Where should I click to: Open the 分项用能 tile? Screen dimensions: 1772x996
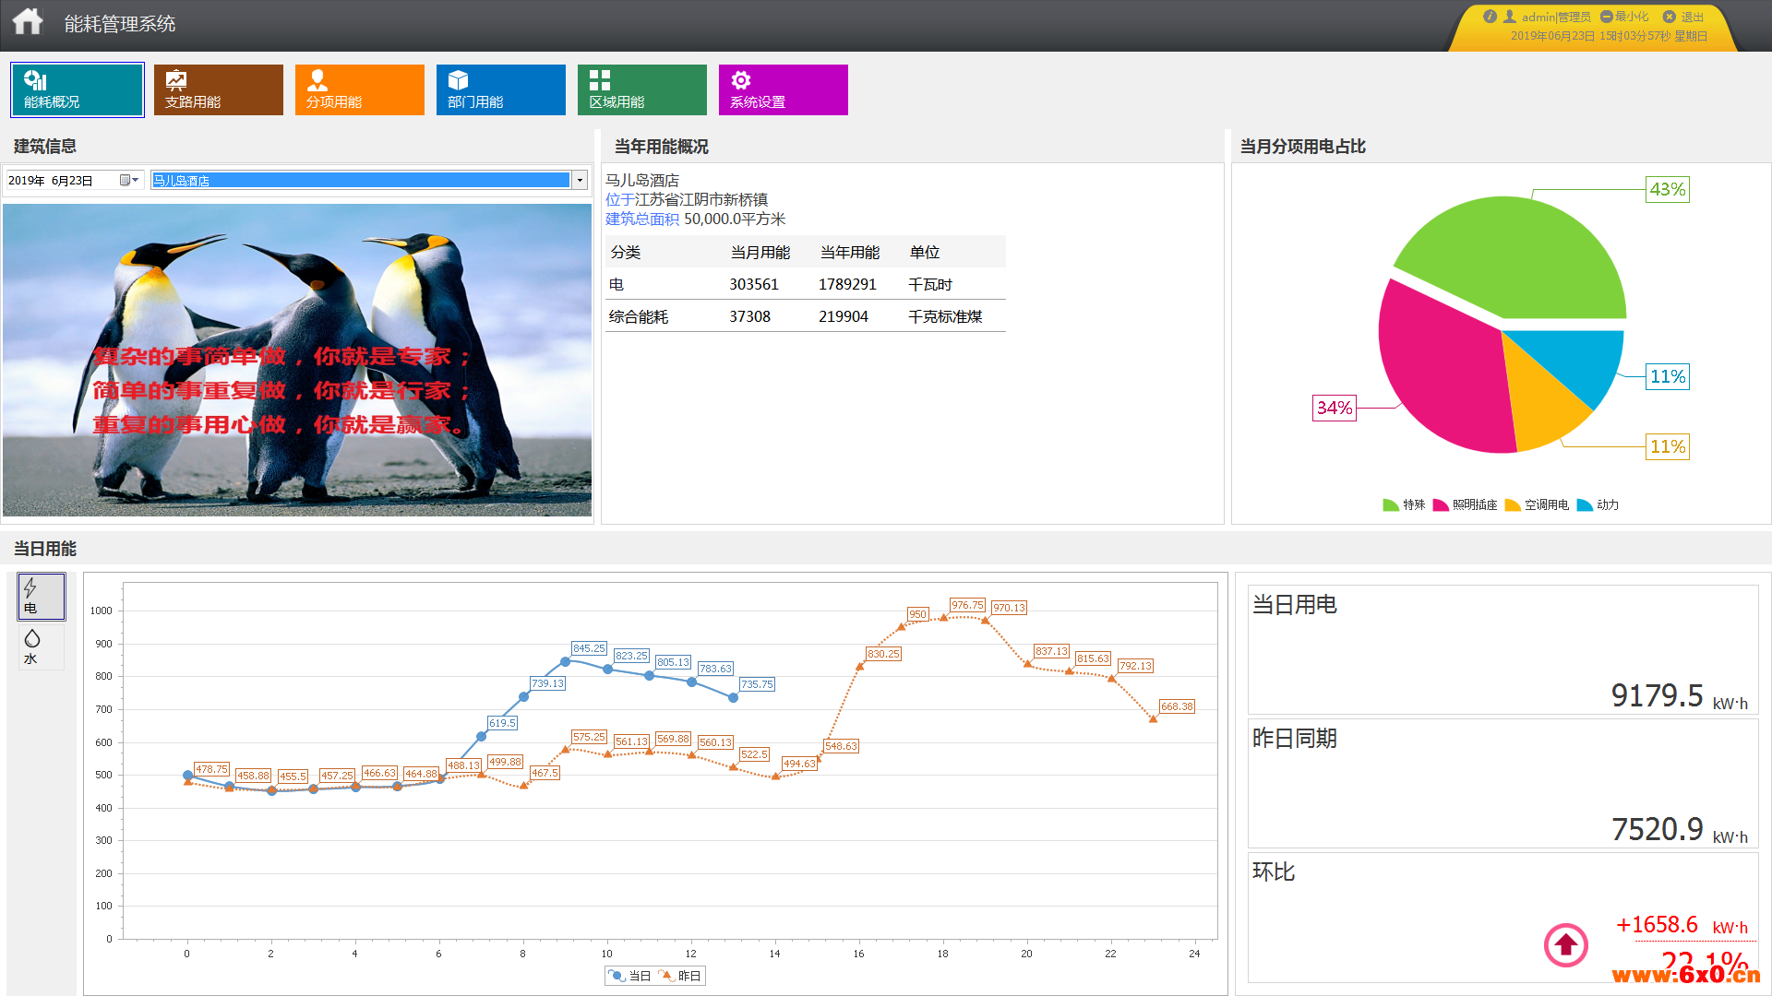click(359, 89)
